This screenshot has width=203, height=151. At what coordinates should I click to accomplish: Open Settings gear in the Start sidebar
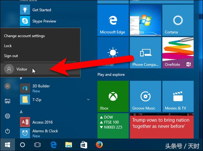pyautogui.click(x=8, y=116)
